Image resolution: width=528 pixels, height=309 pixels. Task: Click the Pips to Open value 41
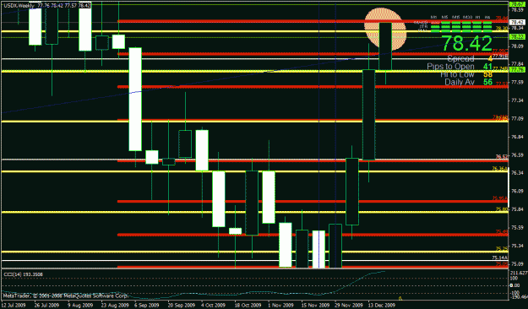click(x=488, y=67)
